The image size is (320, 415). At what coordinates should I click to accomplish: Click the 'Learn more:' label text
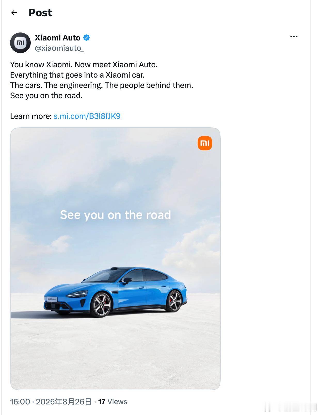click(31, 116)
